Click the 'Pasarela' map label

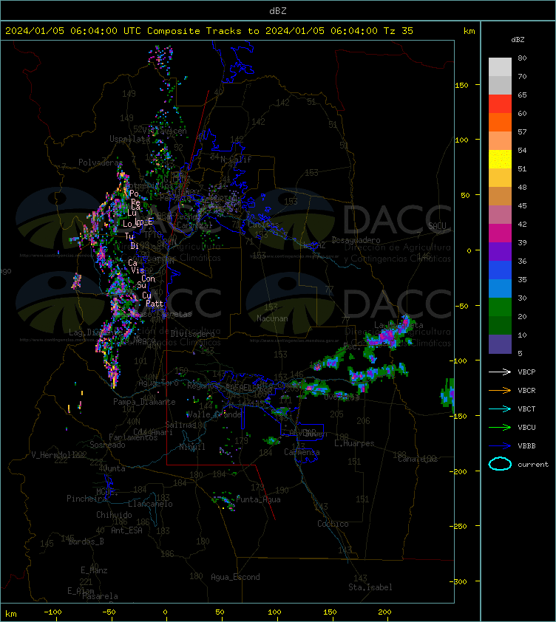[x=100, y=596]
